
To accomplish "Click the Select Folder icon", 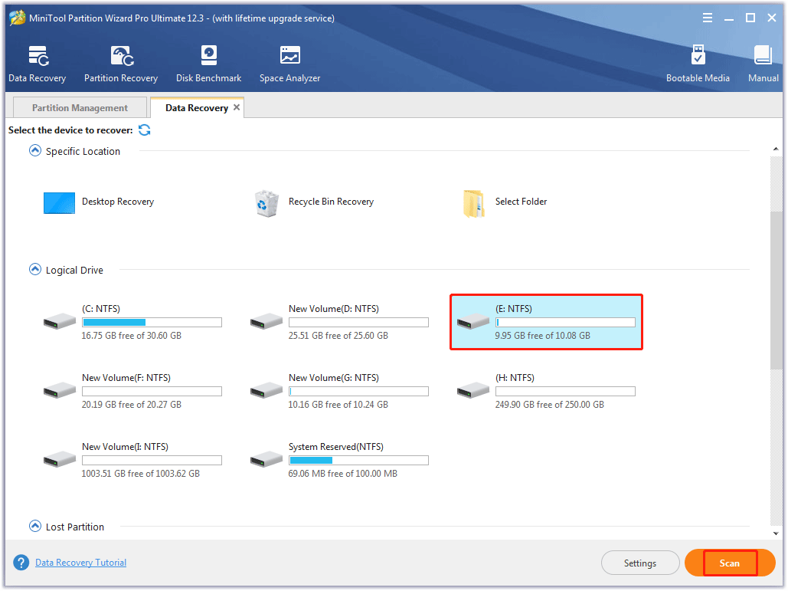I will (473, 203).
